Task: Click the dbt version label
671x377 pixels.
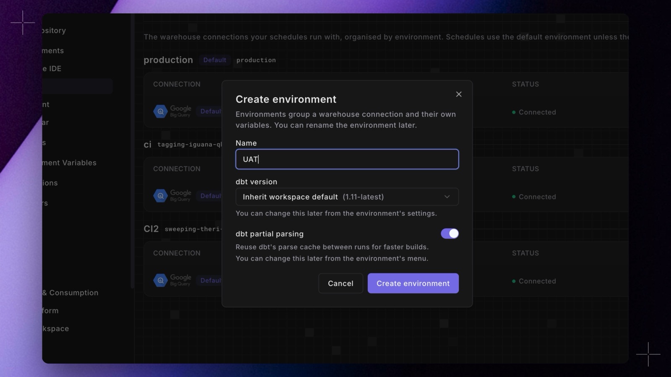Action: click(x=256, y=182)
